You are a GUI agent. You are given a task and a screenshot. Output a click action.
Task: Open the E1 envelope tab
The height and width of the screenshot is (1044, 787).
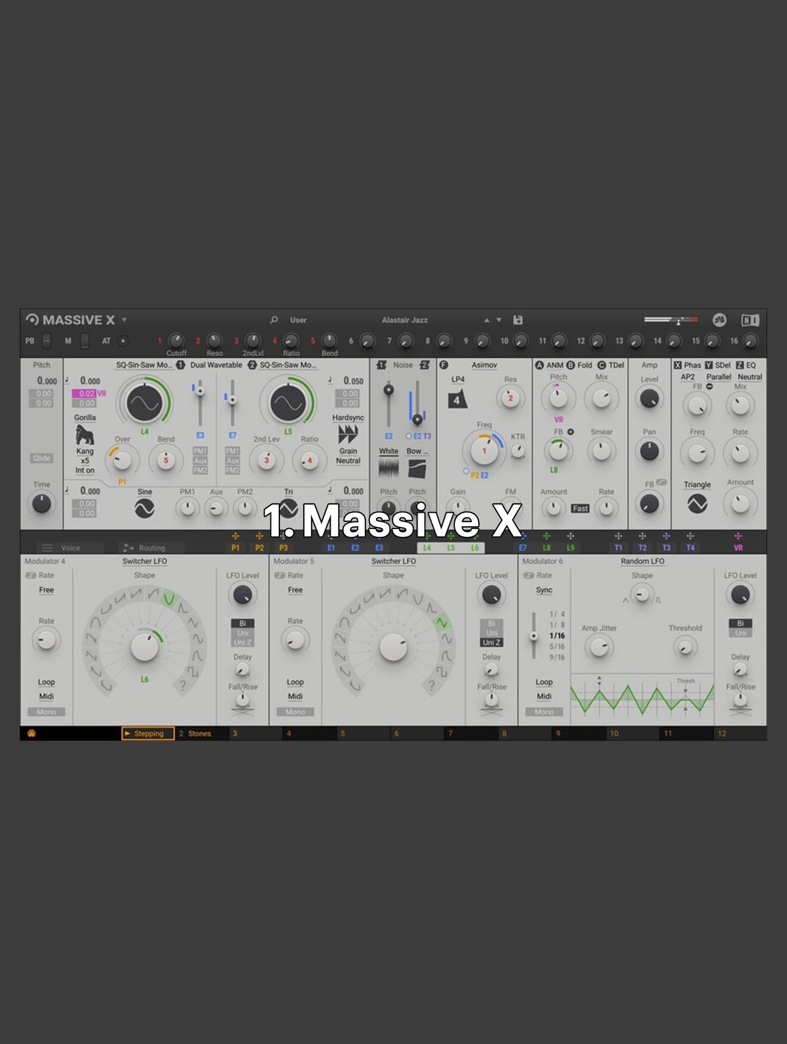point(331,548)
